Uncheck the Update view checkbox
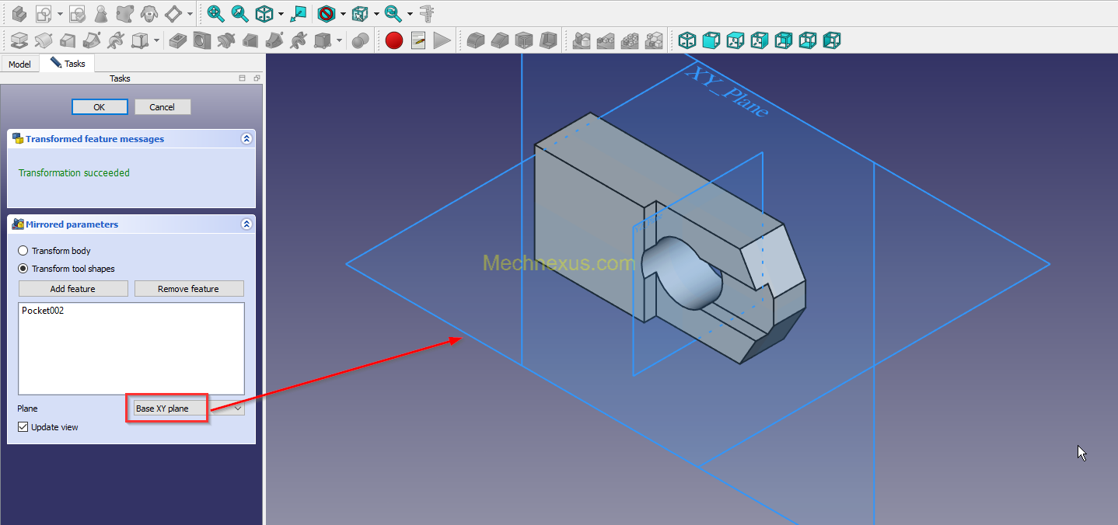 pyautogui.click(x=23, y=426)
